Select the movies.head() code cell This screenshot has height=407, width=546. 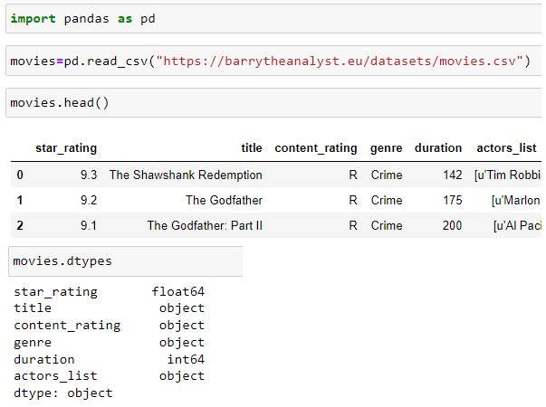pos(272,102)
